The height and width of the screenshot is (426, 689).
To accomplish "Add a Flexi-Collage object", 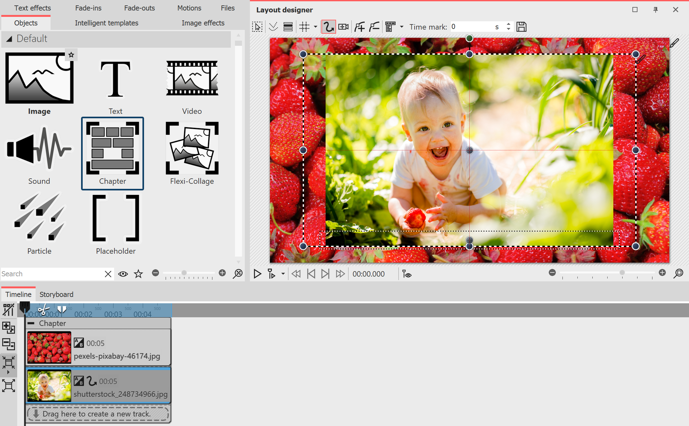I will (192, 148).
